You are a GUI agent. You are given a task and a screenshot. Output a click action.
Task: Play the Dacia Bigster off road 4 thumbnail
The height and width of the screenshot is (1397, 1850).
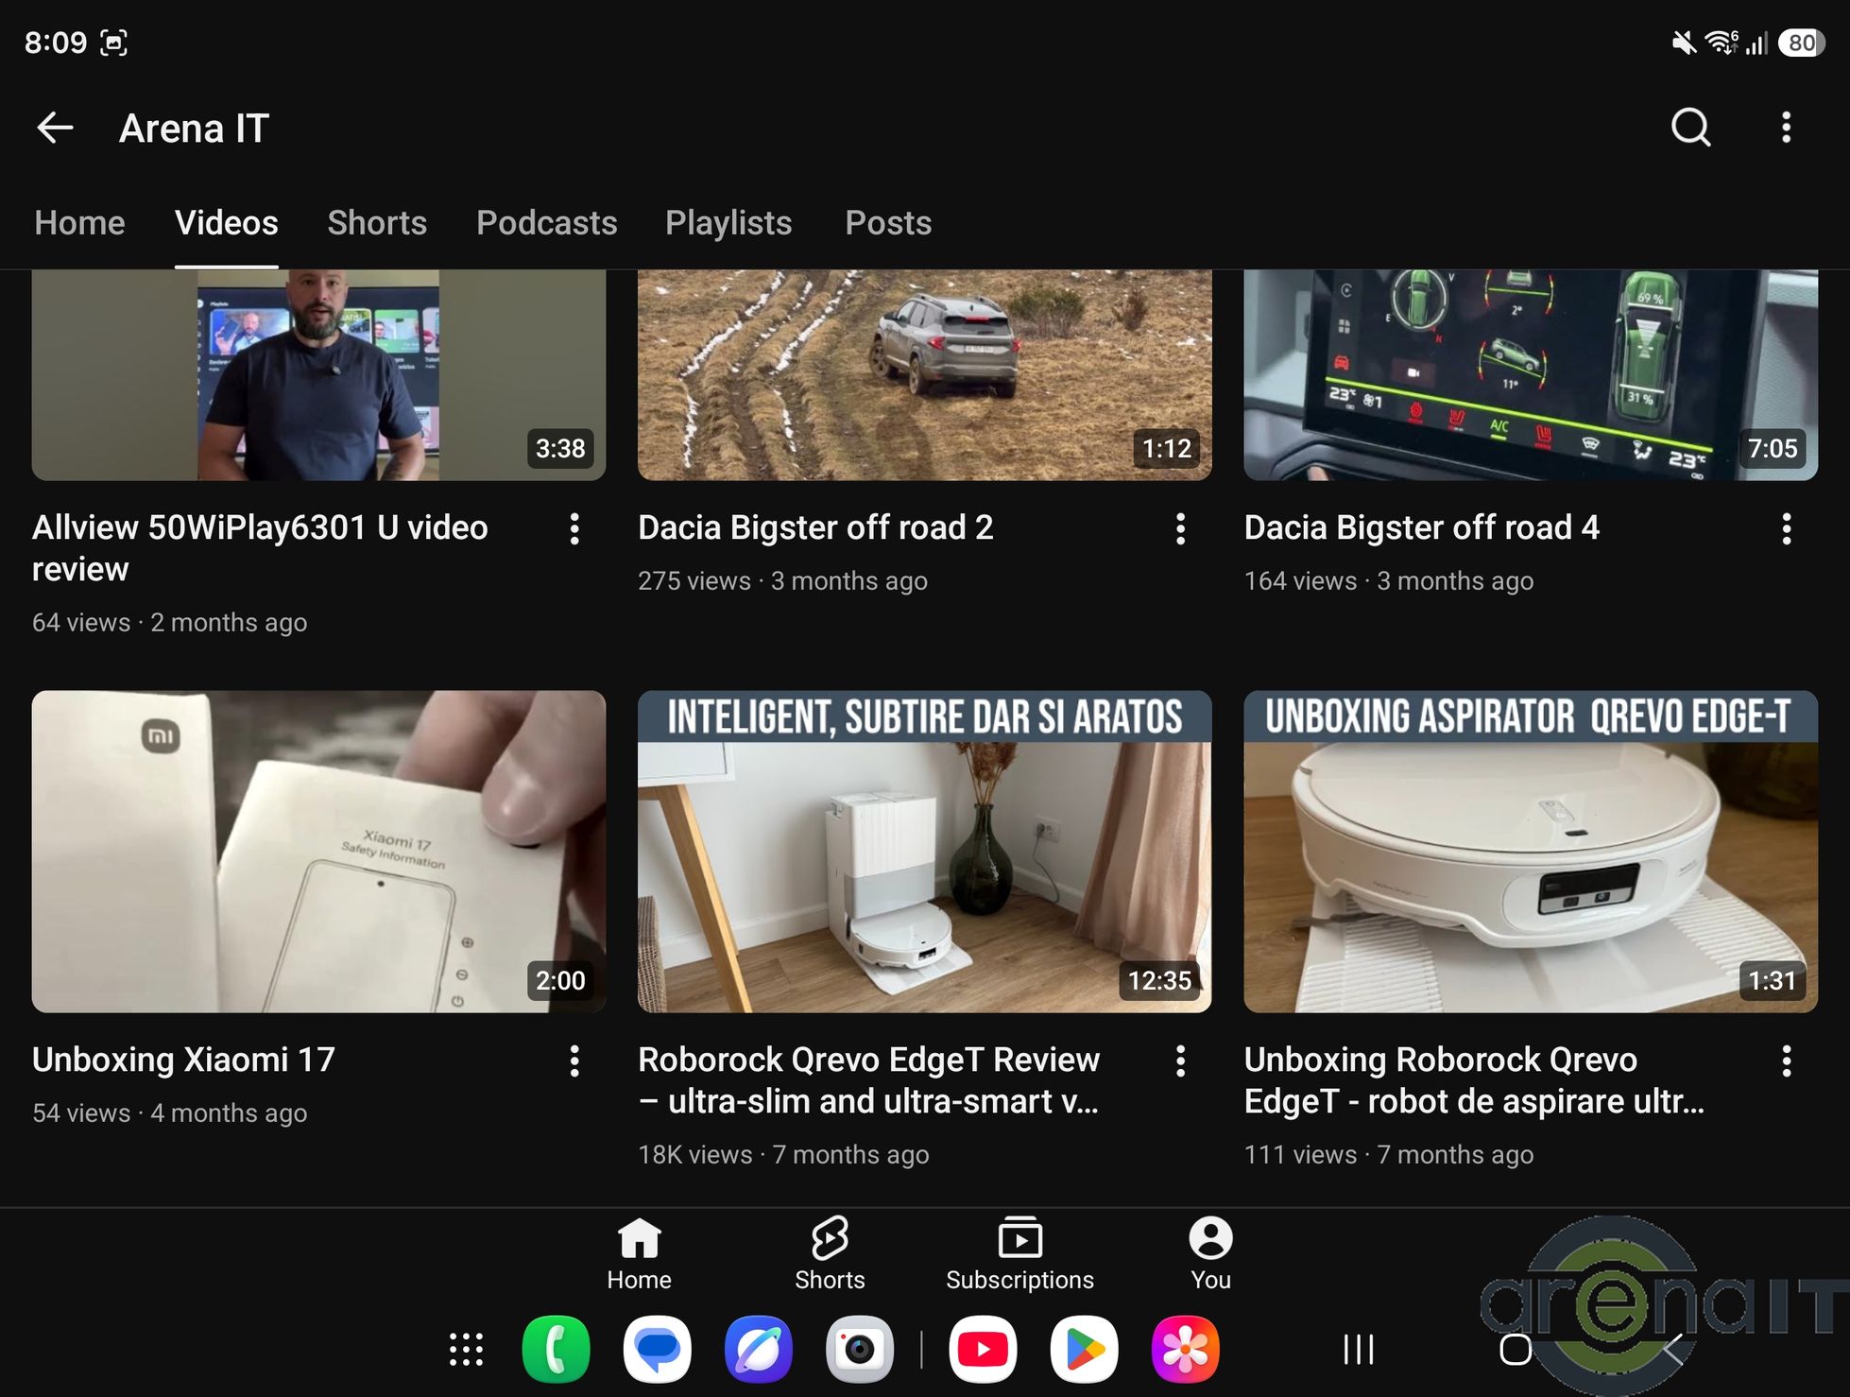tap(1531, 375)
